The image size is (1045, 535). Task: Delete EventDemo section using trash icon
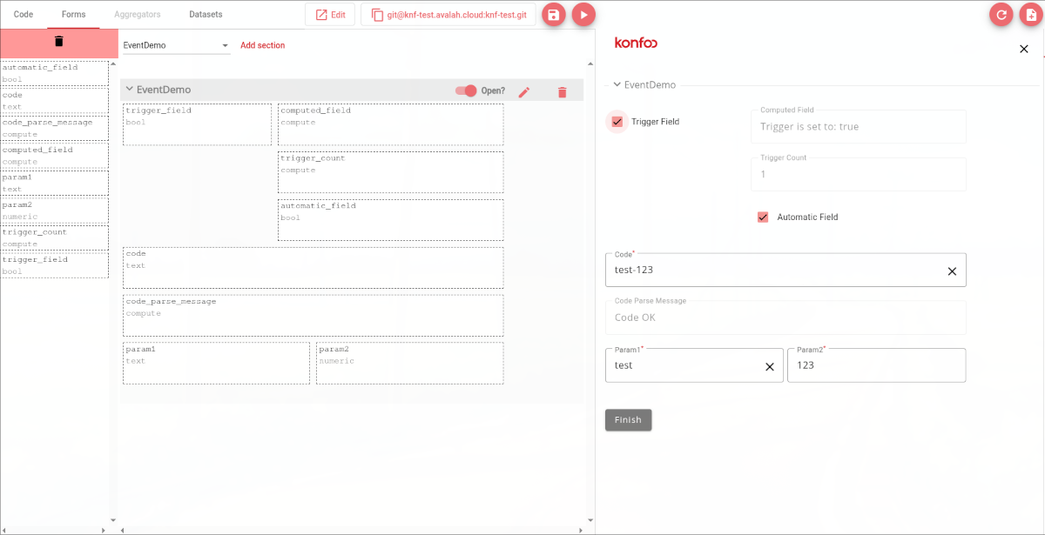(x=562, y=91)
